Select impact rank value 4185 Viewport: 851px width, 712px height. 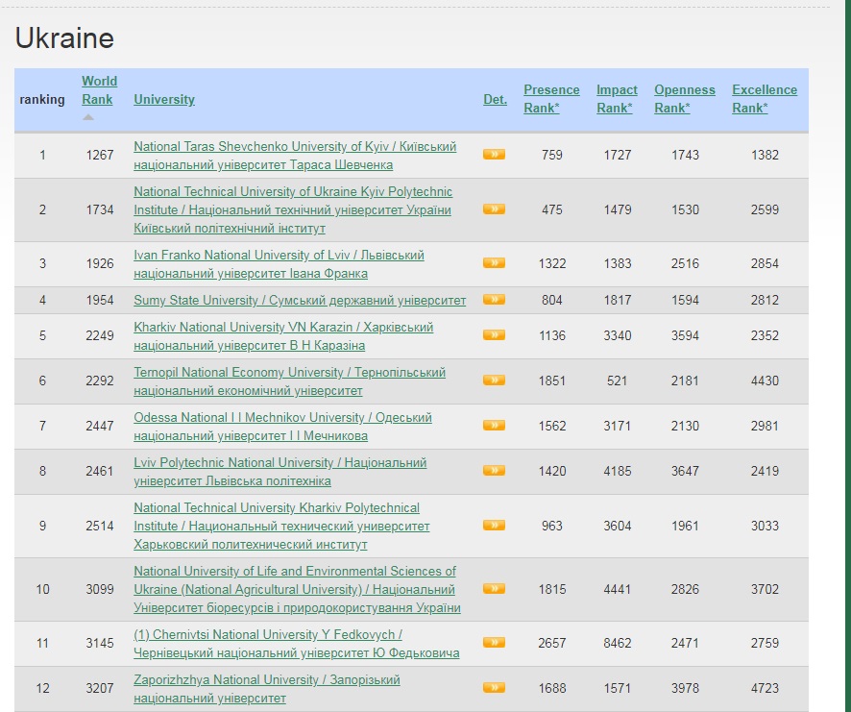617,471
